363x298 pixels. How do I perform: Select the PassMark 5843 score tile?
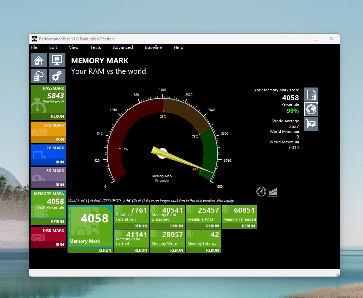48,99
